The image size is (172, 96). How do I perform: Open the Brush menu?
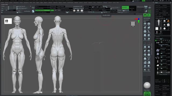[x=6, y=3]
